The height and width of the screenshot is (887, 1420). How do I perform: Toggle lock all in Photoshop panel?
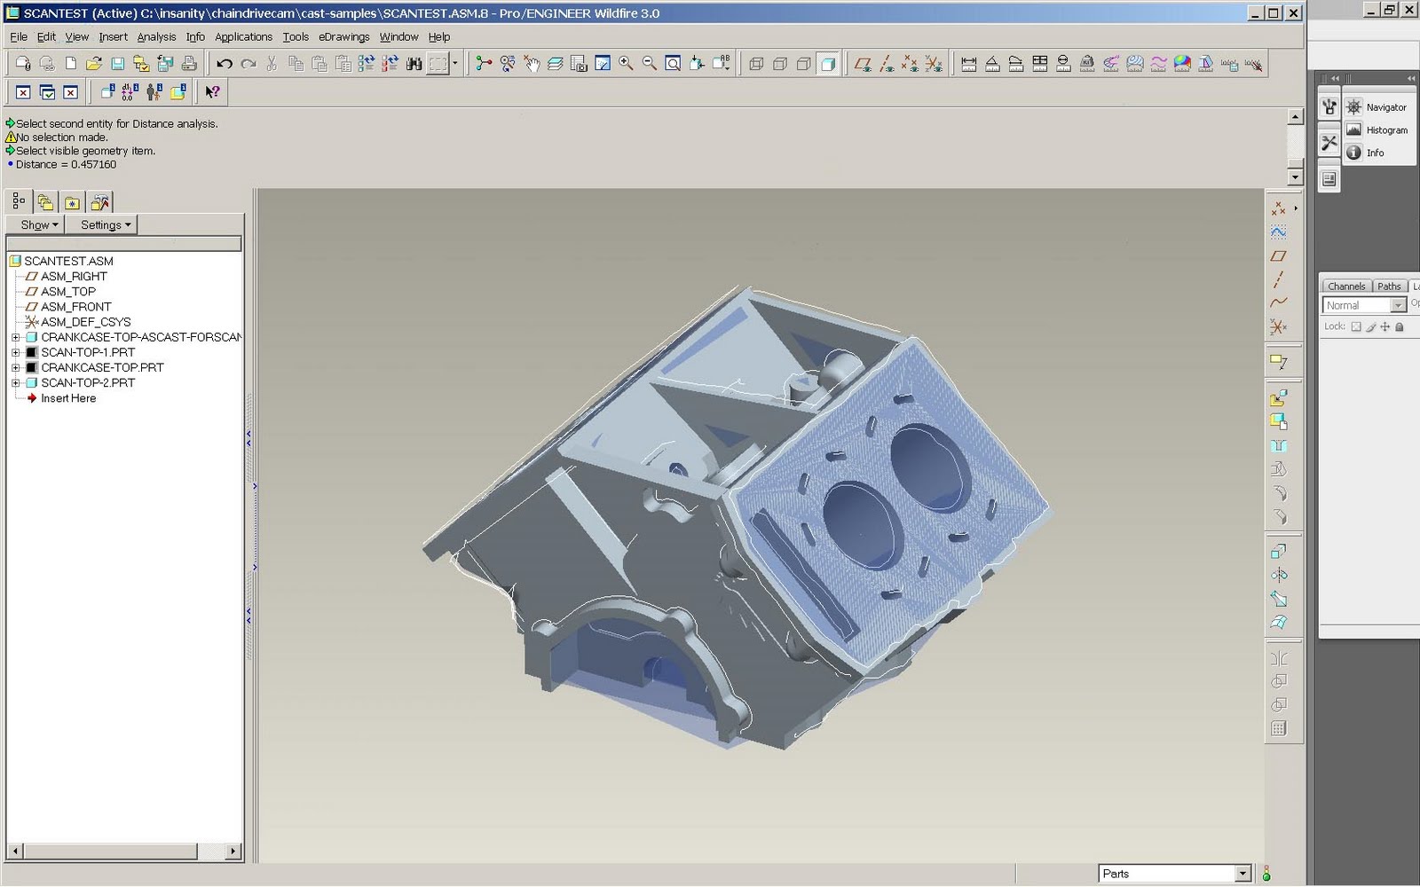[1400, 327]
